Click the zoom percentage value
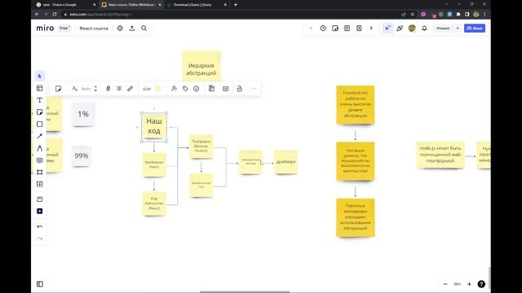522x293 pixels. 457,284
